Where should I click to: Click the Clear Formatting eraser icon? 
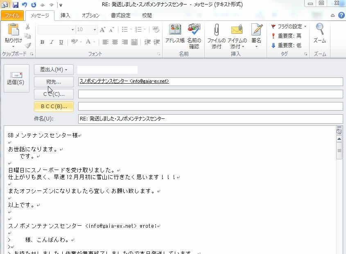tap(156, 29)
